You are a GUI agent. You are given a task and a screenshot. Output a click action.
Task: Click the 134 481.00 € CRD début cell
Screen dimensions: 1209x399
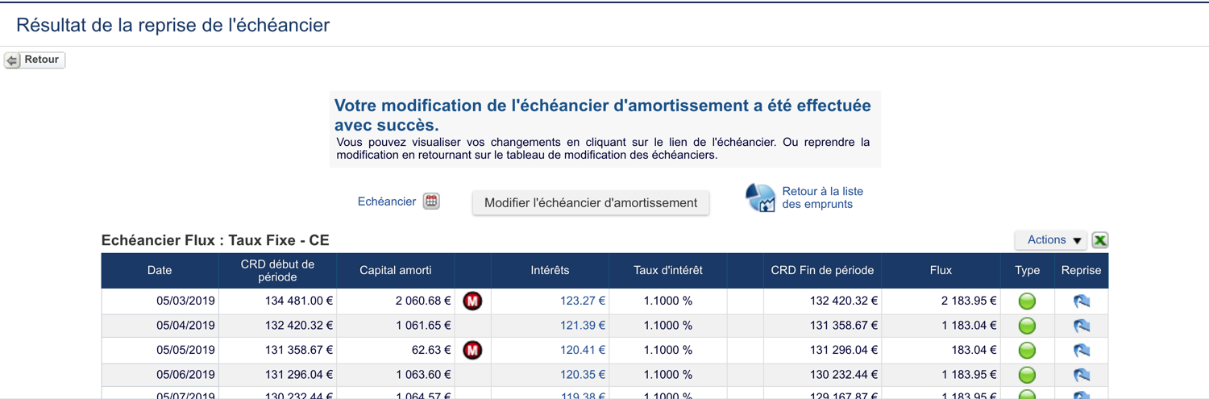(277, 301)
